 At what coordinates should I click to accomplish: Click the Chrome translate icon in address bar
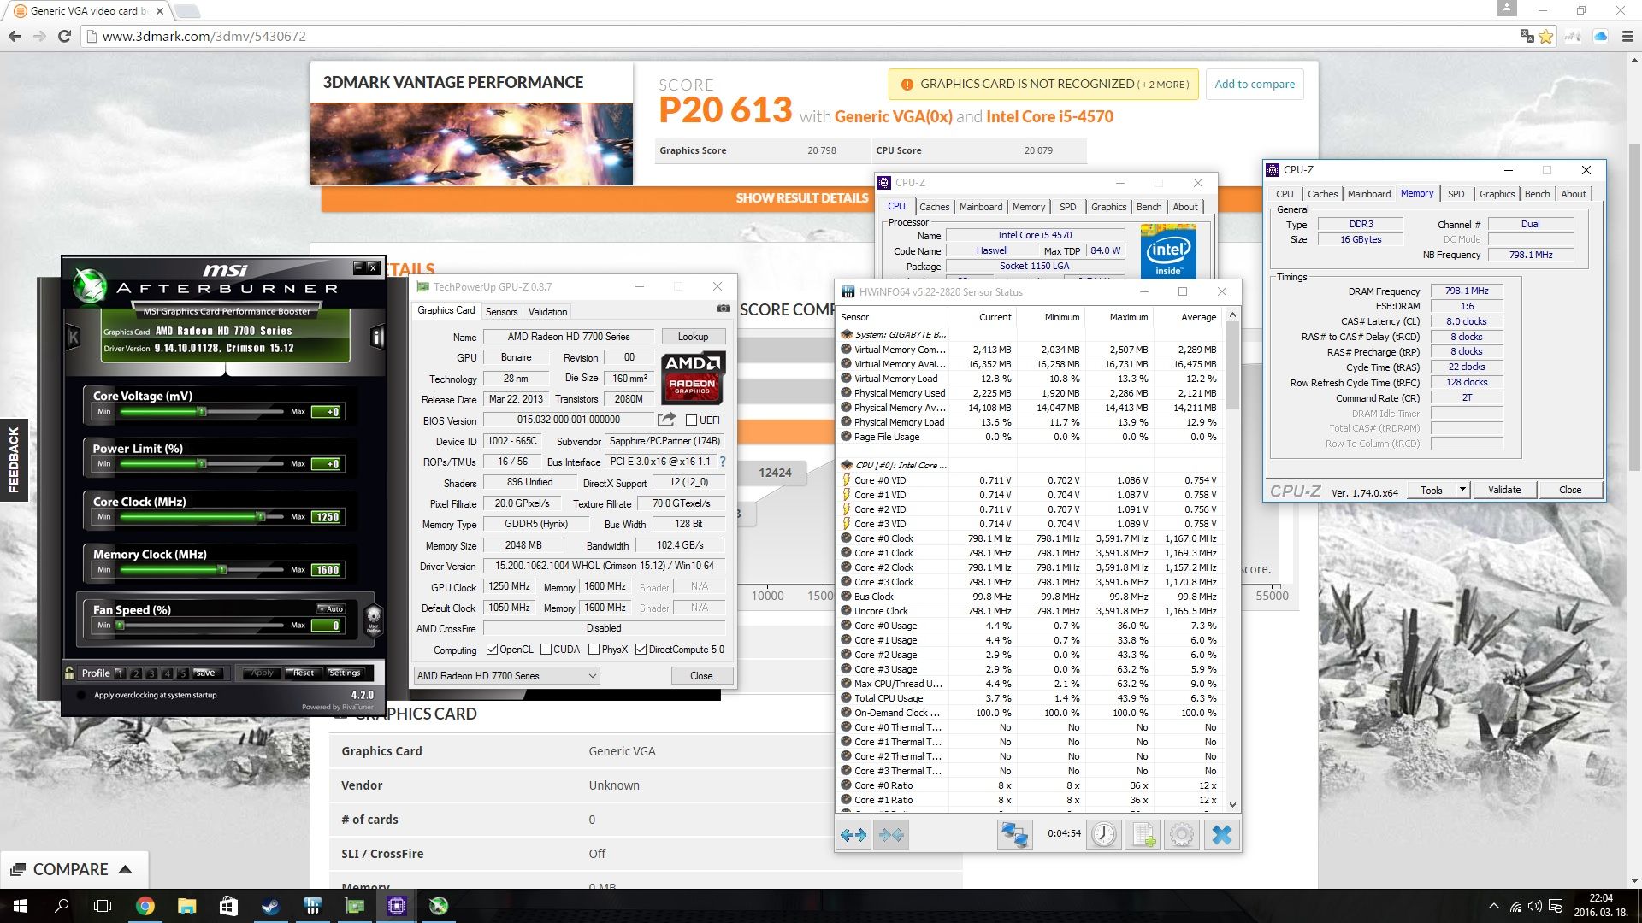click(x=1527, y=36)
